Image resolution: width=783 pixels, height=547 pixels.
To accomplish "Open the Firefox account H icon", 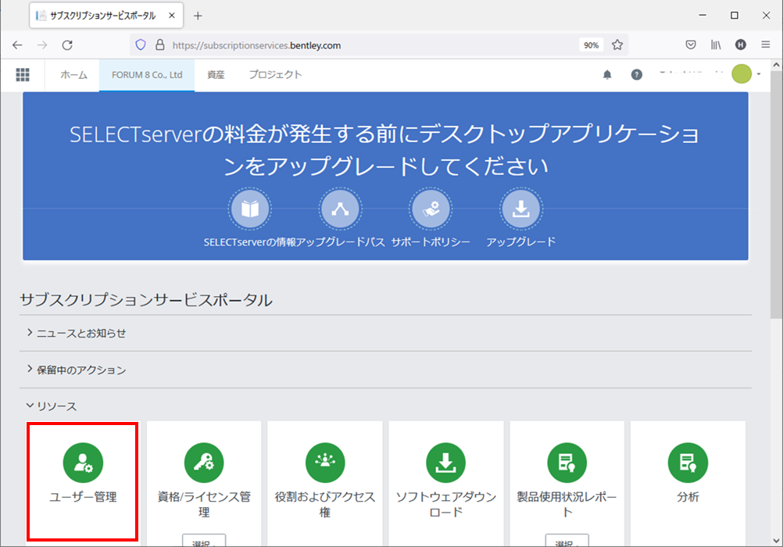I will click(741, 45).
